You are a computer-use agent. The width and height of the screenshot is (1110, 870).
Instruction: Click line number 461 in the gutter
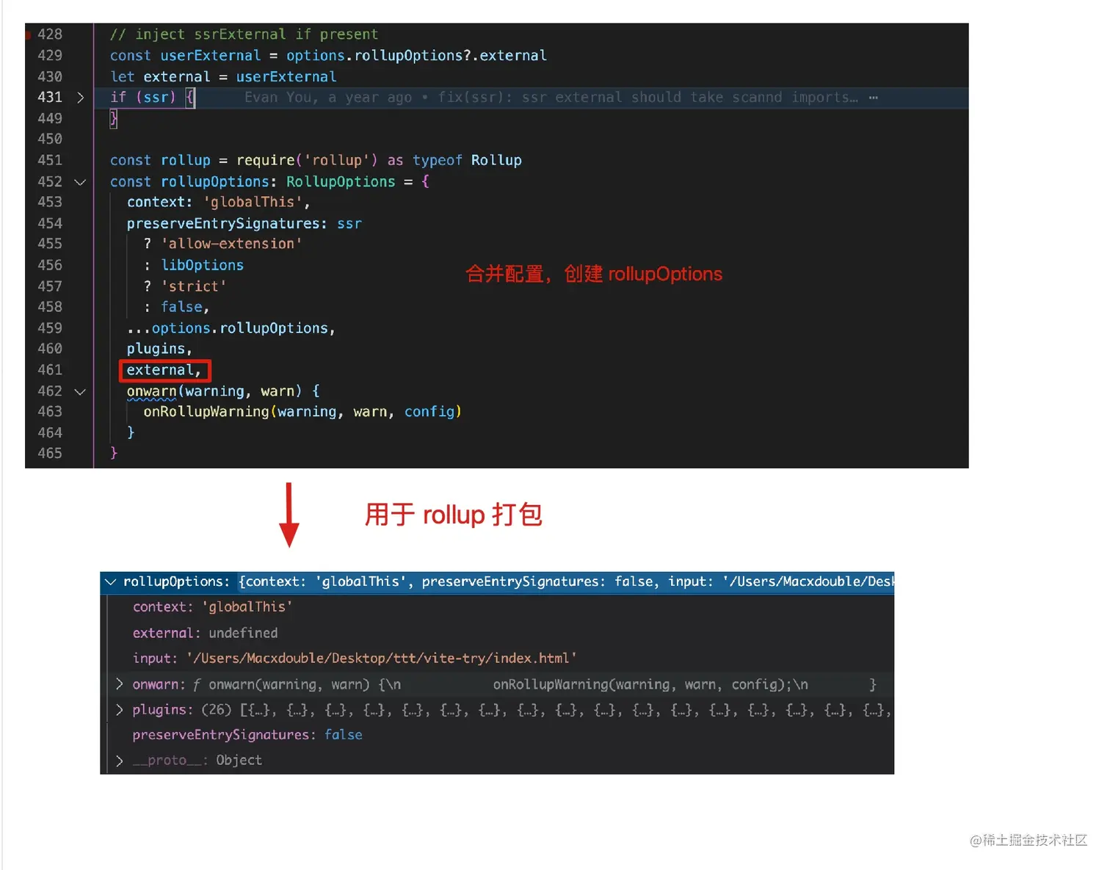pos(50,370)
